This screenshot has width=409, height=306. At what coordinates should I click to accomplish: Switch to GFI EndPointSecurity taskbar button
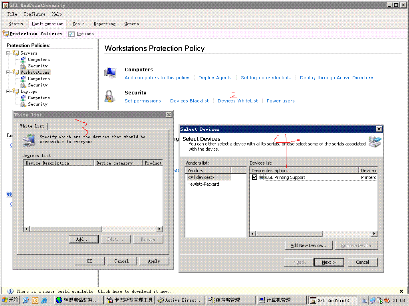[333, 300]
